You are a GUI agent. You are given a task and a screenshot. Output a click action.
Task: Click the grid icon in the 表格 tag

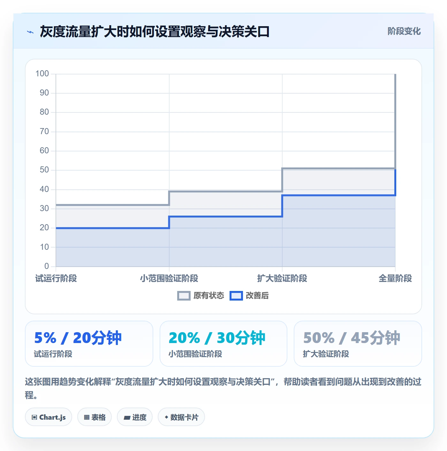[x=87, y=417]
